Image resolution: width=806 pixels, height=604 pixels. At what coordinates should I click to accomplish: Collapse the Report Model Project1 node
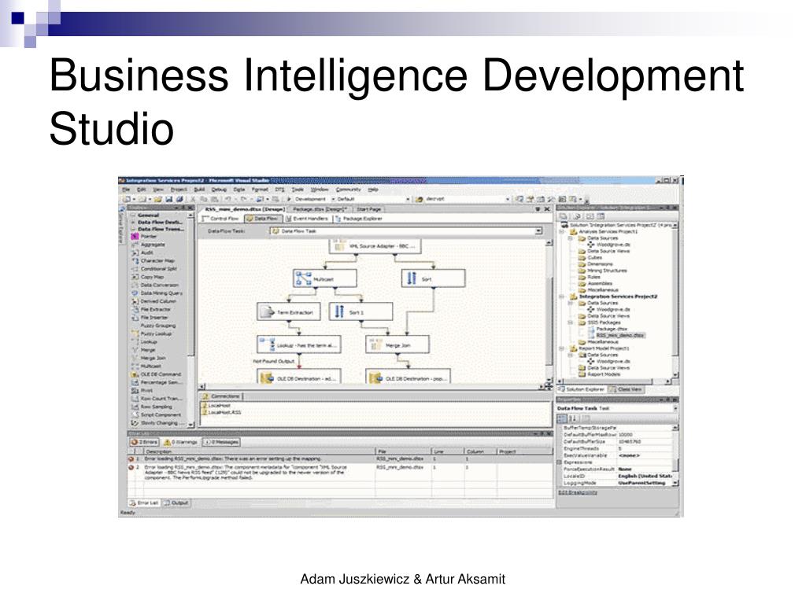tap(562, 348)
